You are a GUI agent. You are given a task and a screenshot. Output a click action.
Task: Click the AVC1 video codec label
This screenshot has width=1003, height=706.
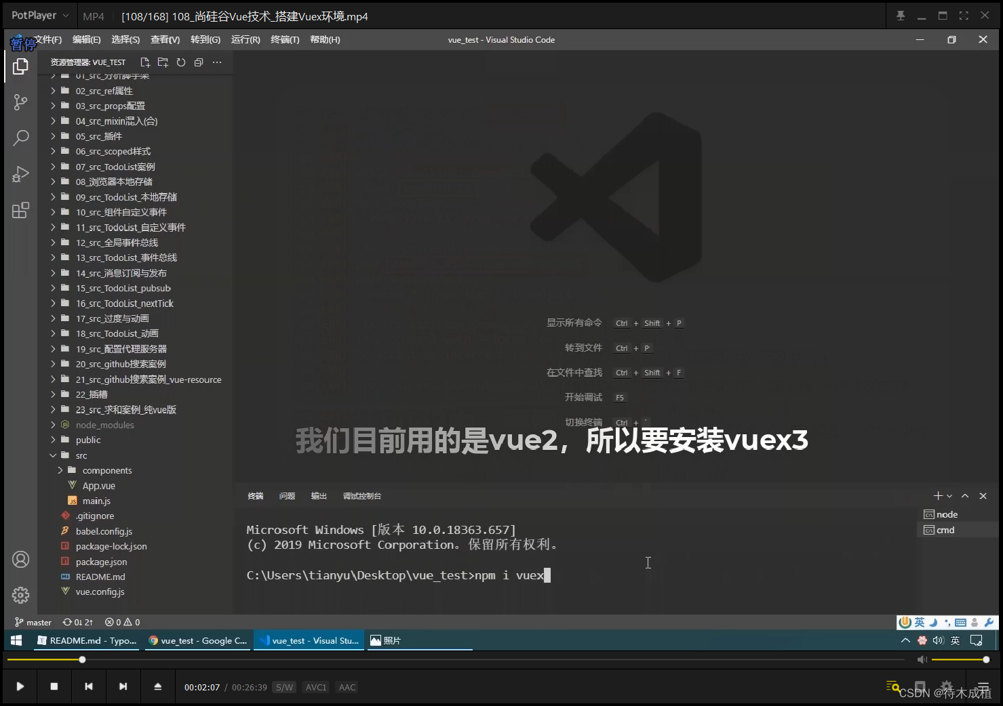click(x=316, y=687)
